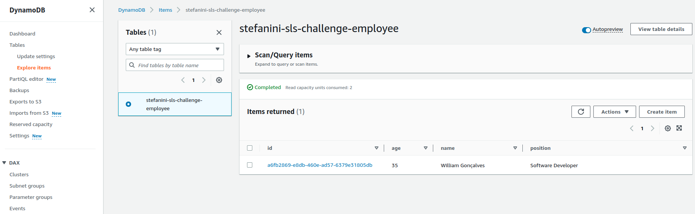
Task: Open item a6fb2869-e8db-460e-ad57-6379e31805db link
Action: [320, 165]
